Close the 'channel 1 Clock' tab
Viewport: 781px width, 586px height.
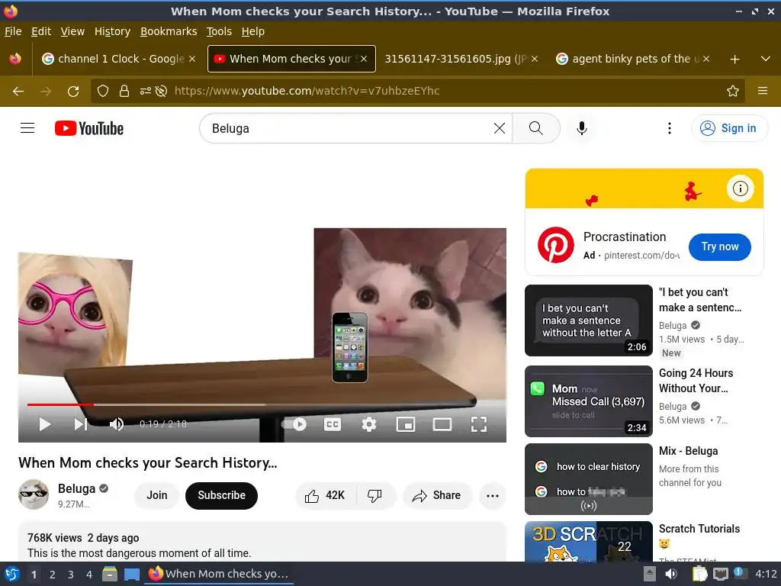[191, 59]
